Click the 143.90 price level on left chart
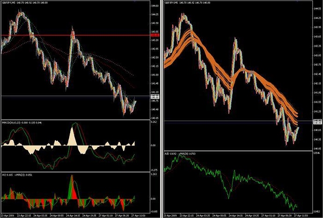Screen dimensions: 323x218 pyautogui.click(x=155, y=23)
